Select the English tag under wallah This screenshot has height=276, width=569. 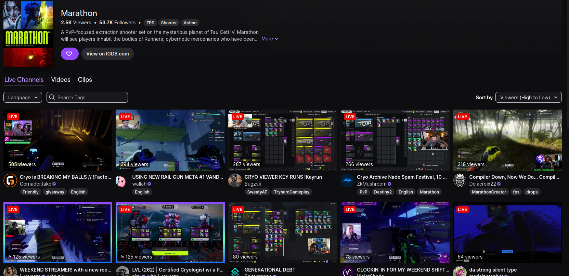tap(142, 192)
